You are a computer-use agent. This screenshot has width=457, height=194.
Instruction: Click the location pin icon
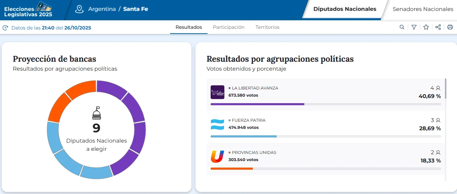[79, 9]
